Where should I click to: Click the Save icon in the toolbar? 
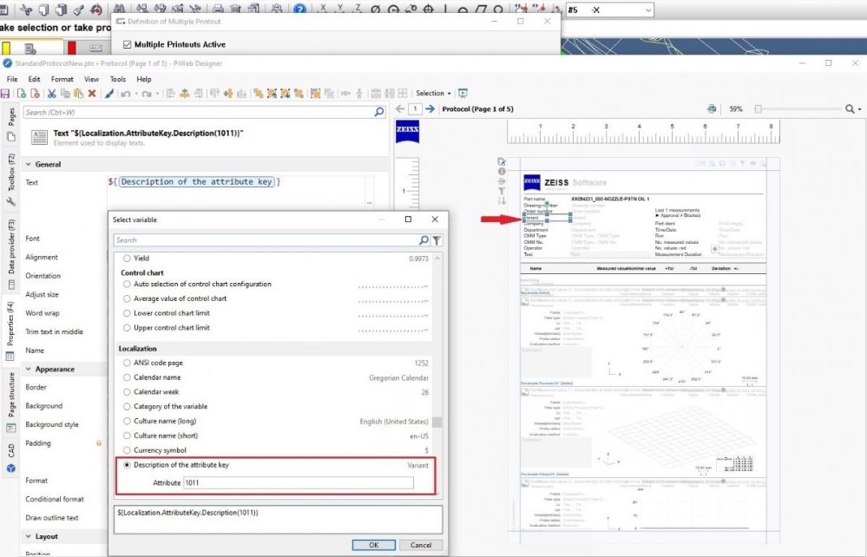[x=6, y=94]
